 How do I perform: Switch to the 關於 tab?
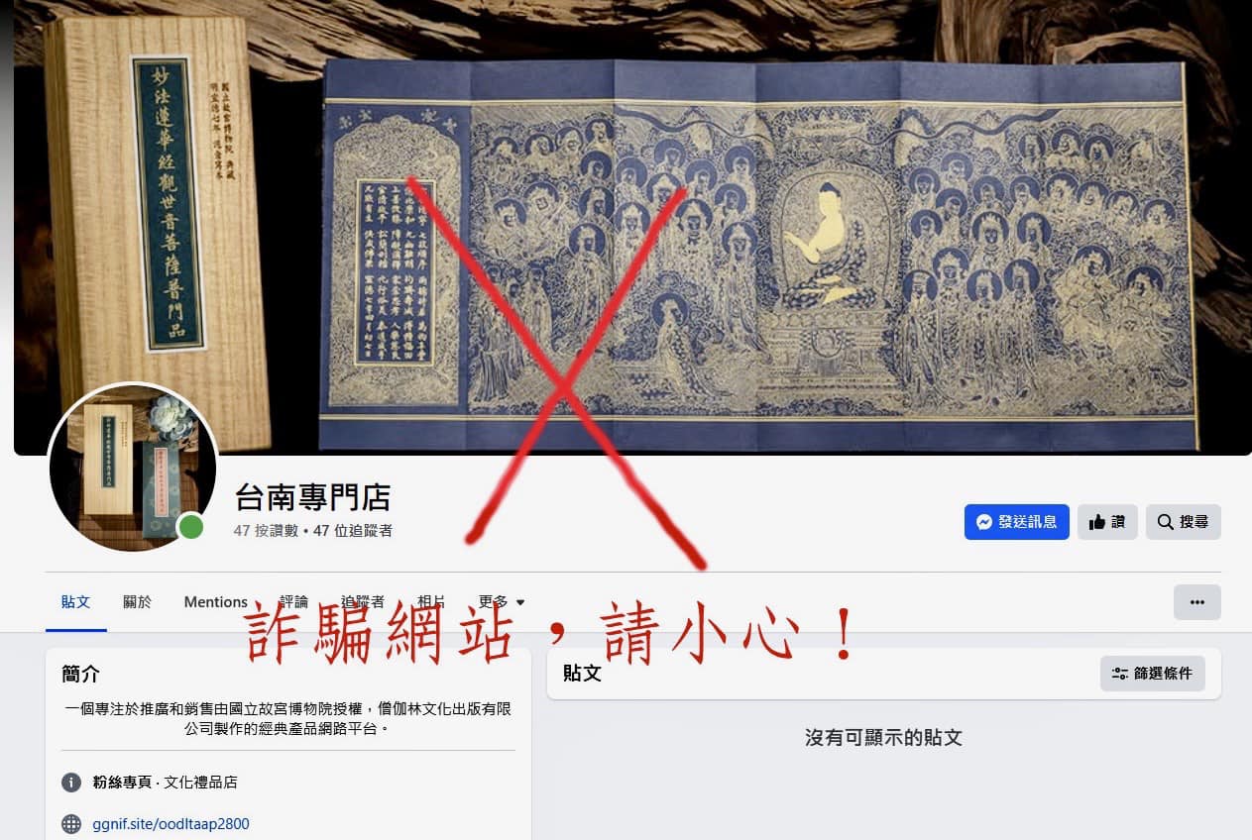(x=138, y=602)
